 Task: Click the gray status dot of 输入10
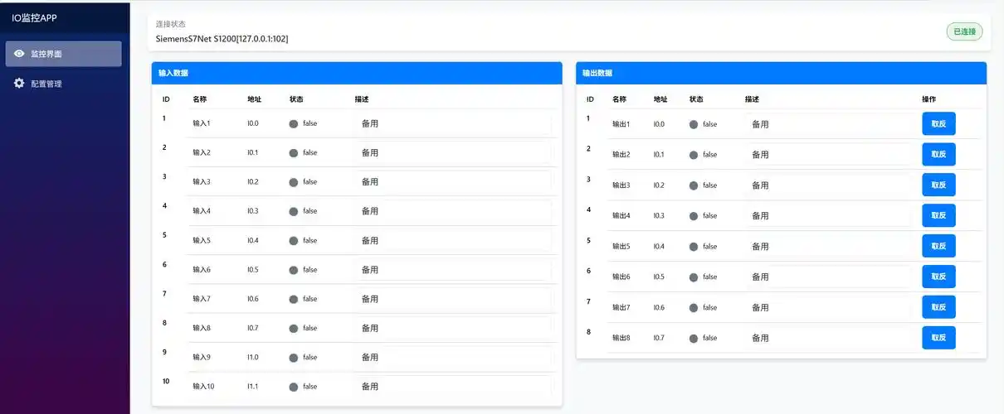click(x=294, y=387)
